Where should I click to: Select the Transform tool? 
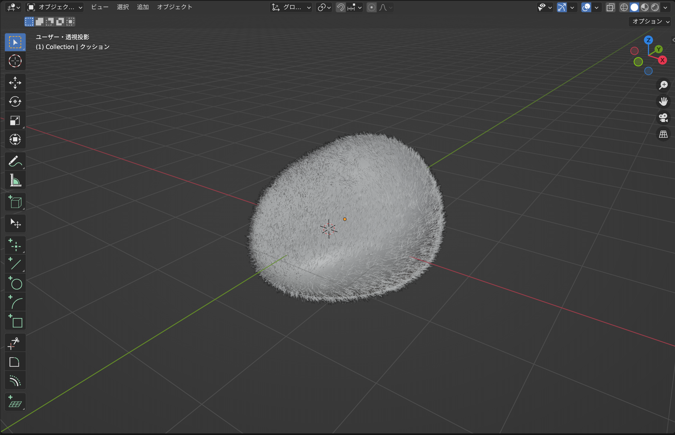15,140
